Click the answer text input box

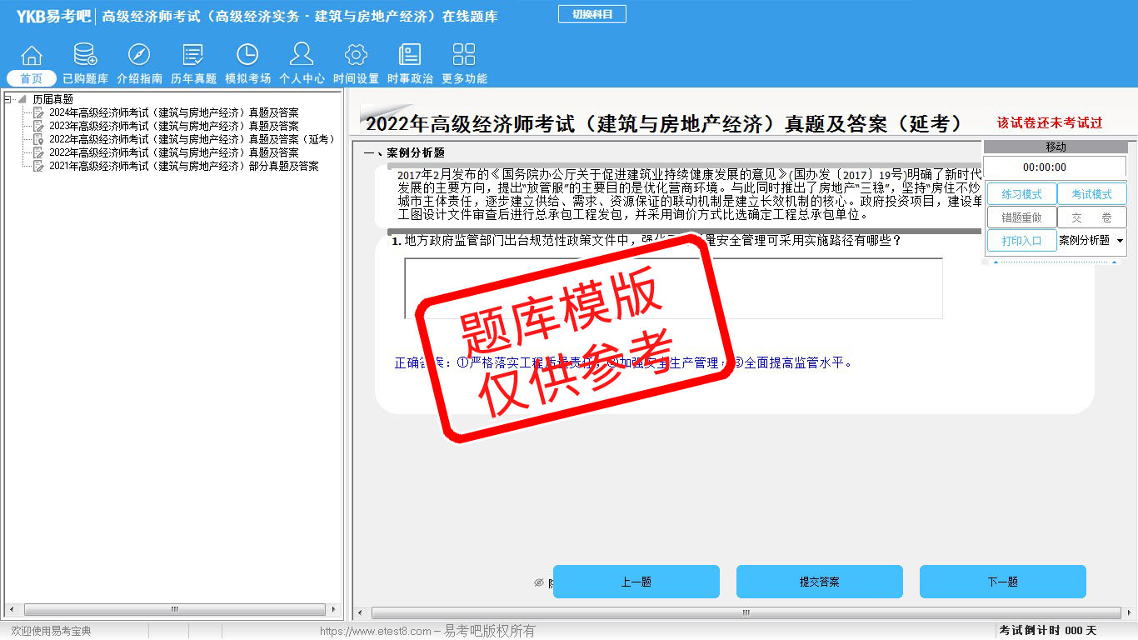[673, 287]
